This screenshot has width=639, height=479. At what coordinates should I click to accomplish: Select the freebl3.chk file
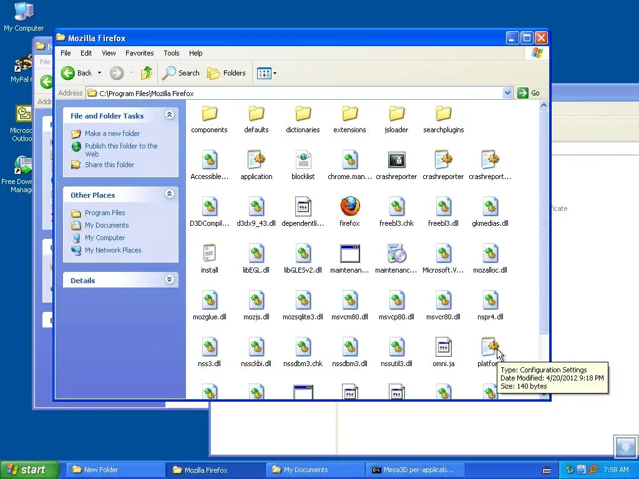pos(396,212)
